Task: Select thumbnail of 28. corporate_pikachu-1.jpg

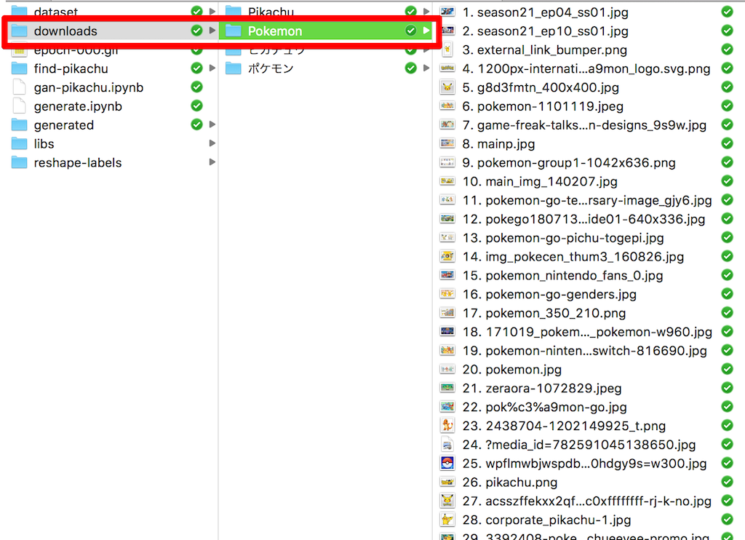Action: click(x=447, y=520)
